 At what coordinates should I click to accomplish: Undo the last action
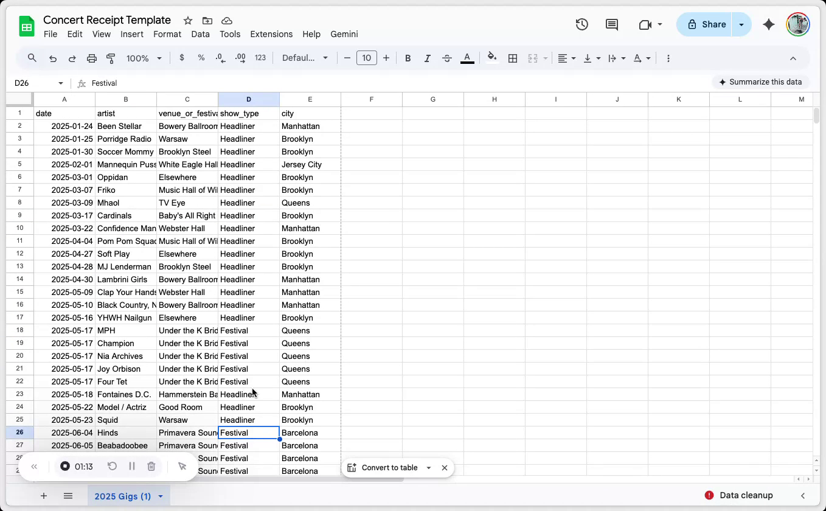(x=53, y=58)
